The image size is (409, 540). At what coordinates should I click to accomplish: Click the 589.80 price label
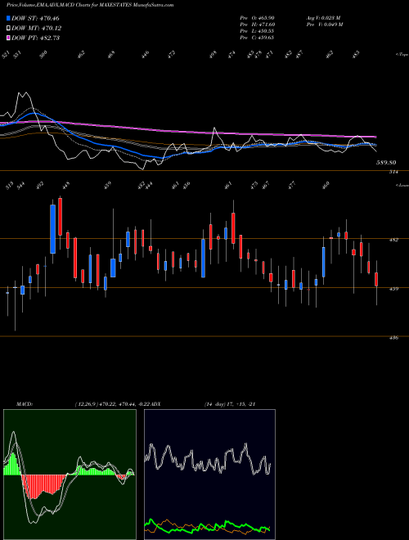385,162
